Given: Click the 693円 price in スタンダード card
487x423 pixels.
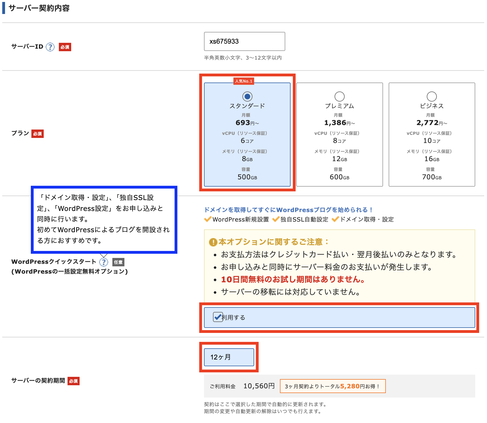Looking at the screenshot, I should pos(247,123).
